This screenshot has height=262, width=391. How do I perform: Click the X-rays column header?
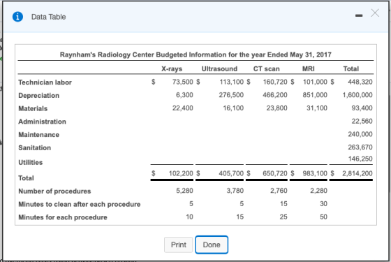coord(172,69)
